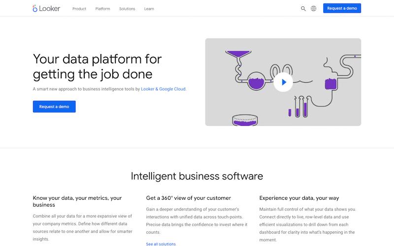Expand the Learn navigation menu

click(x=149, y=9)
